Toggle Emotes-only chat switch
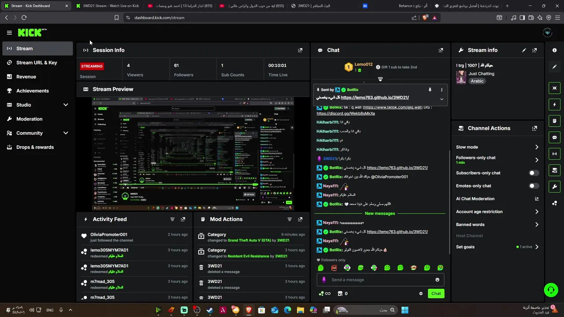The width and height of the screenshot is (564, 317). (534, 186)
